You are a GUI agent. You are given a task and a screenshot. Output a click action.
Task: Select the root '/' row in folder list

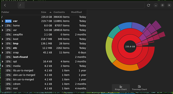pos(44,17)
